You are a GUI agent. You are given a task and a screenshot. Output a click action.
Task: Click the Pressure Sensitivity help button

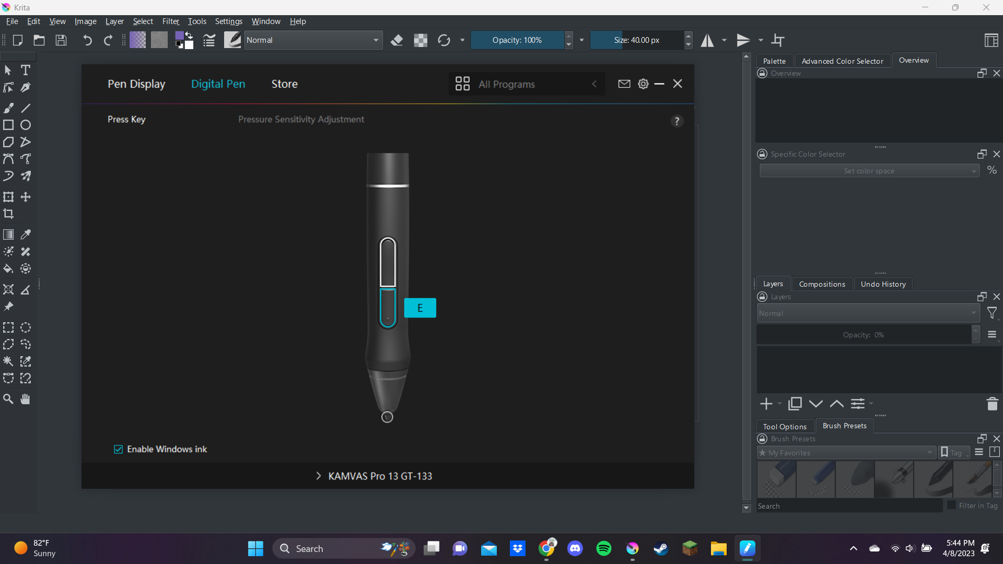click(x=677, y=121)
